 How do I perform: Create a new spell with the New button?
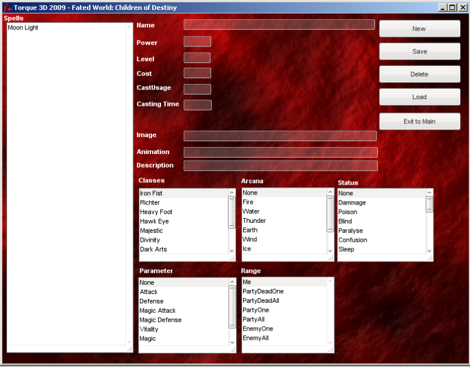[419, 28]
